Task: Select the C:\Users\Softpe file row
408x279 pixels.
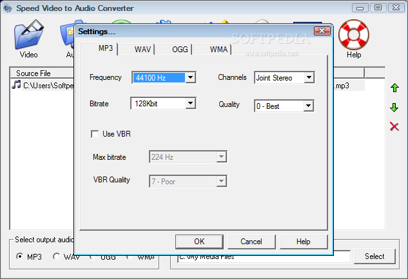Action: click(x=43, y=85)
